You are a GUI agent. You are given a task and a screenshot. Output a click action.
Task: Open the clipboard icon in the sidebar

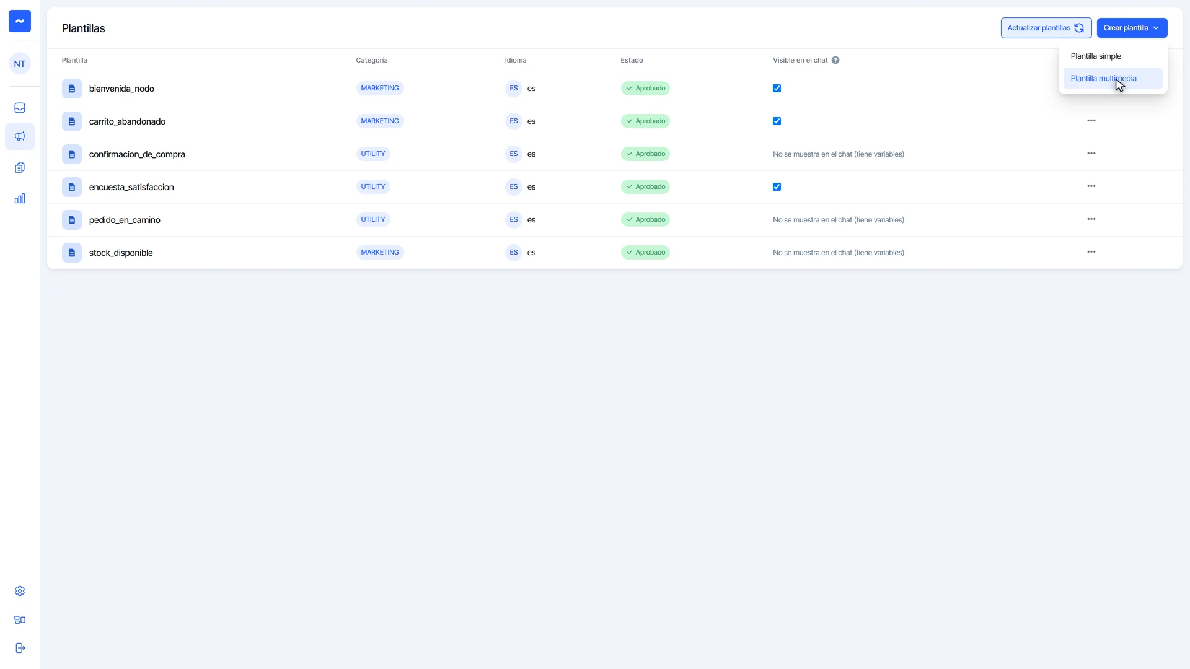[x=20, y=167]
